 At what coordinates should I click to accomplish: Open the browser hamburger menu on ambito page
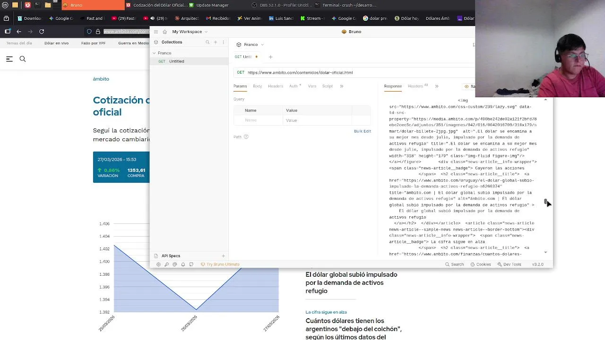[9, 59]
